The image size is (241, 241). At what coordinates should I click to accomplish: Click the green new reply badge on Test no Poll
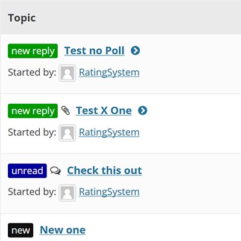[x=33, y=51]
